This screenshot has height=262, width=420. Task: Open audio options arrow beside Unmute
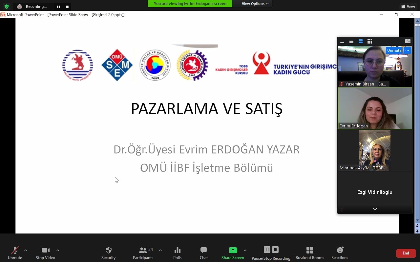[26, 251]
